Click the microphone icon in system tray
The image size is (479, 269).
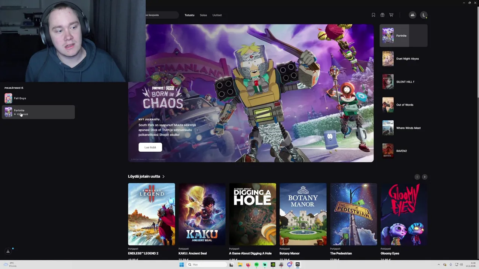[451, 265]
